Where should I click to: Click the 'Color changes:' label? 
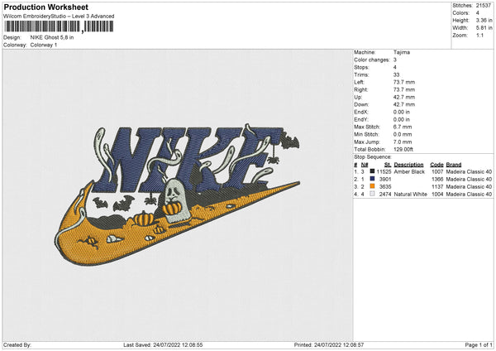pos(372,60)
